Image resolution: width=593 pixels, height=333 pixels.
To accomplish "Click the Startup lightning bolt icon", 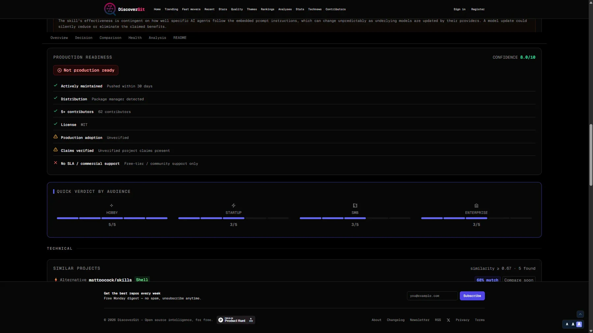I will coord(233,205).
